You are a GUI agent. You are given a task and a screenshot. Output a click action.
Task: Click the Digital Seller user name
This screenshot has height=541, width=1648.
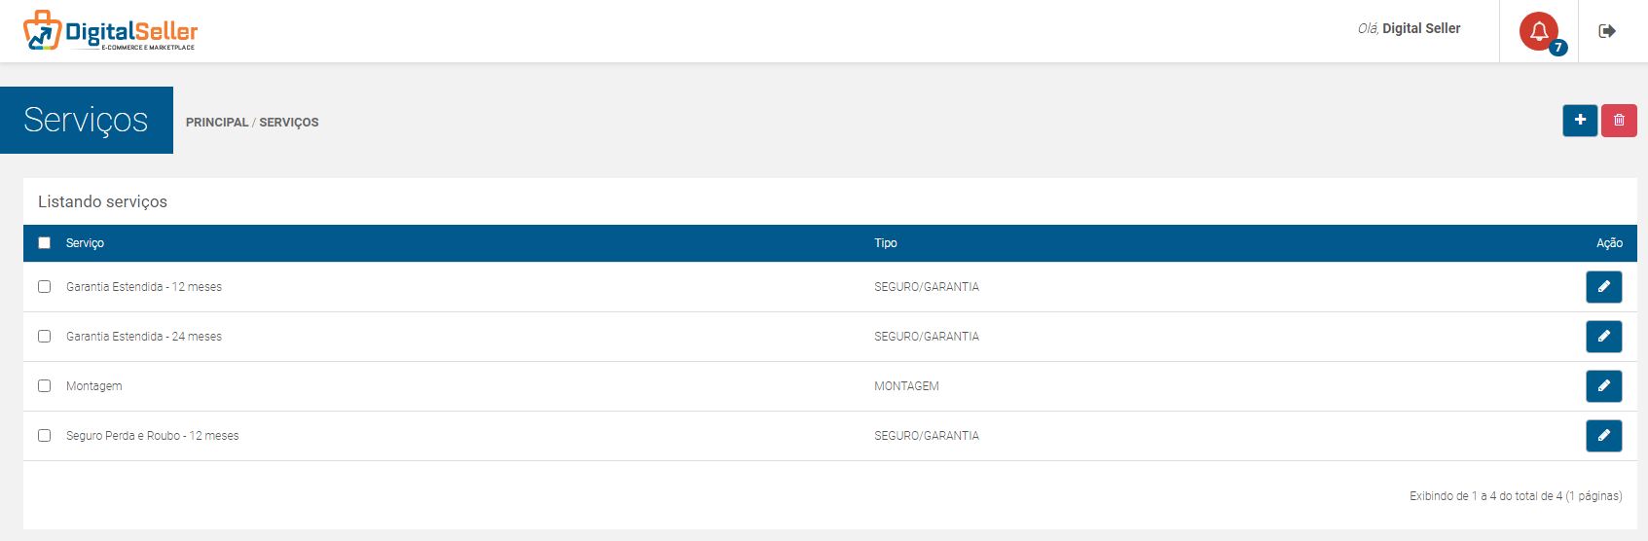click(x=1421, y=28)
